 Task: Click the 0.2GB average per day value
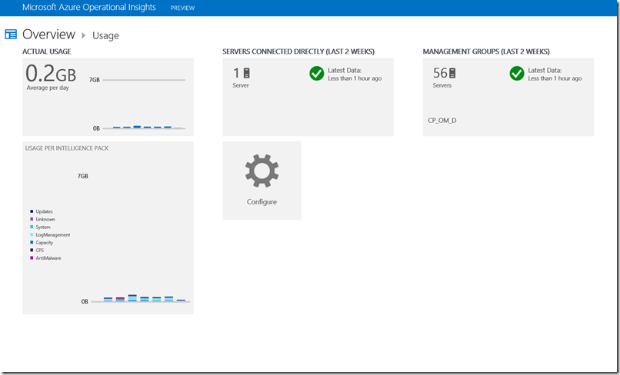[x=51, y=74]
